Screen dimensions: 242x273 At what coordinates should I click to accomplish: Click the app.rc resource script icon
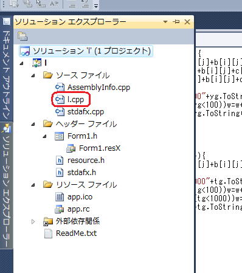coord(60,209)
